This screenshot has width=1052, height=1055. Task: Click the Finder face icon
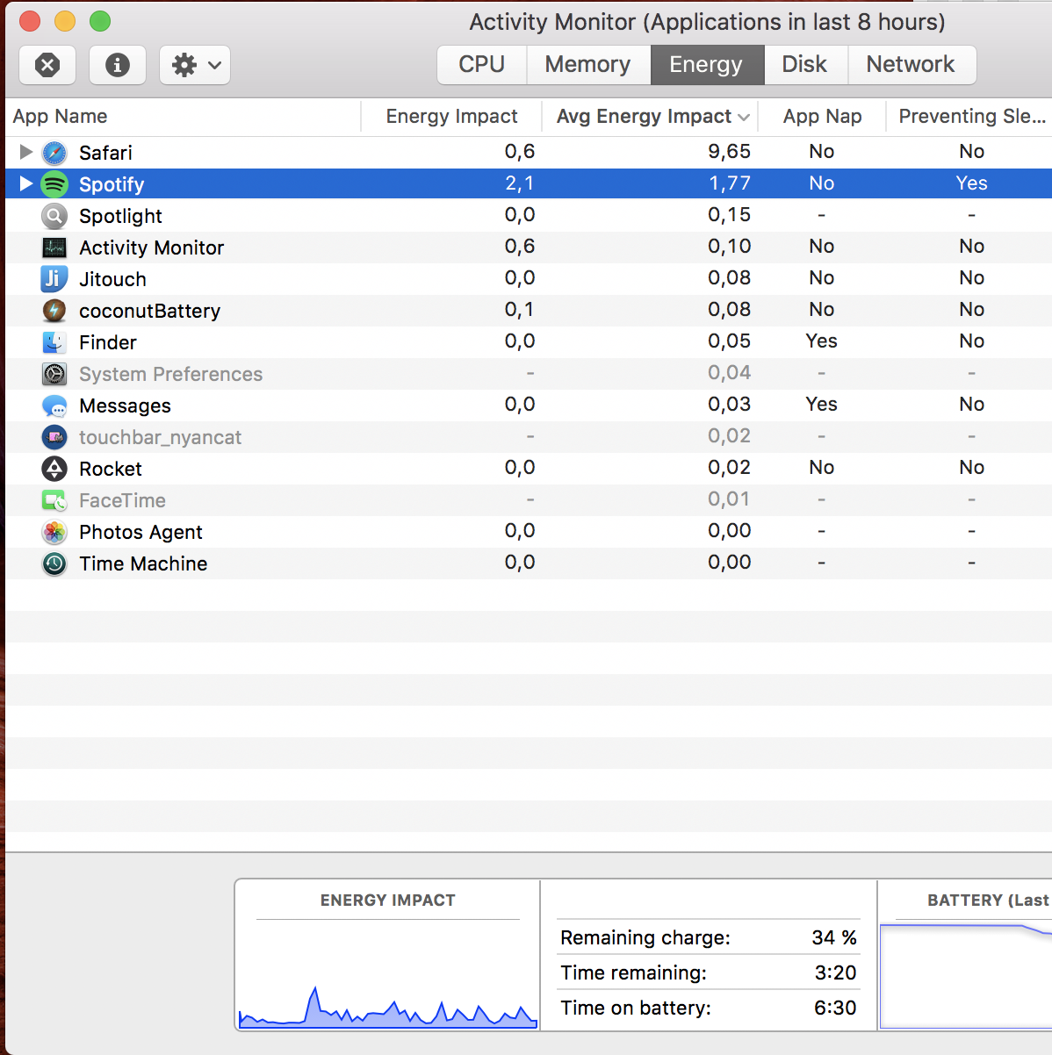[x=54, y=342]
